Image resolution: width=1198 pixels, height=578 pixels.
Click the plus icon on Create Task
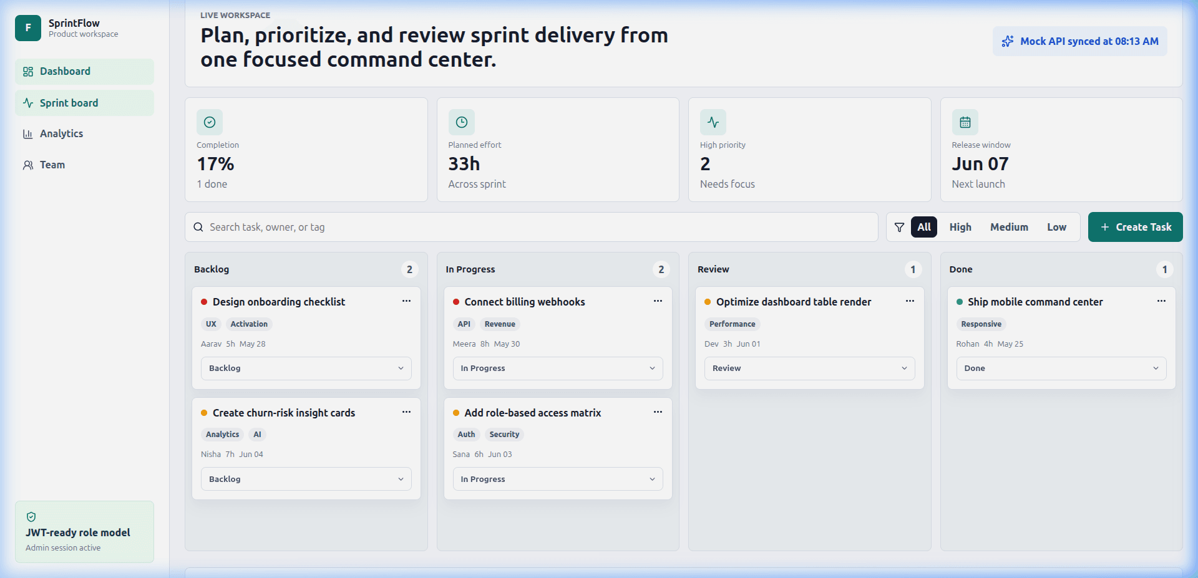1105,227
